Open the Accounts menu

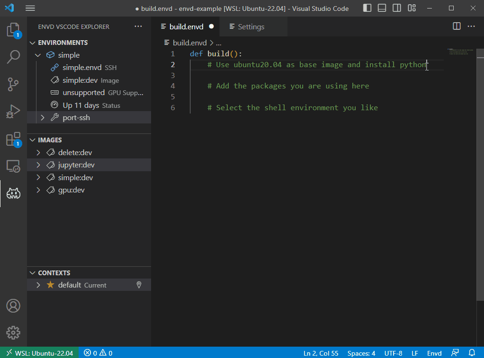[x=13, y=306]
